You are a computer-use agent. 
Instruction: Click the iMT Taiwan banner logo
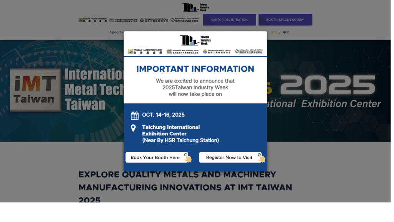click(35, 90)
